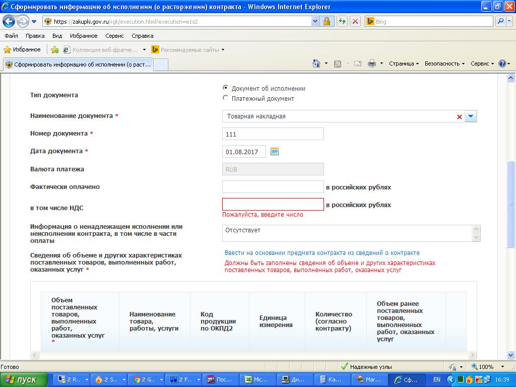Click the Print icon in command bar
This screenshot has width=516, height=387.
[372, 63]
